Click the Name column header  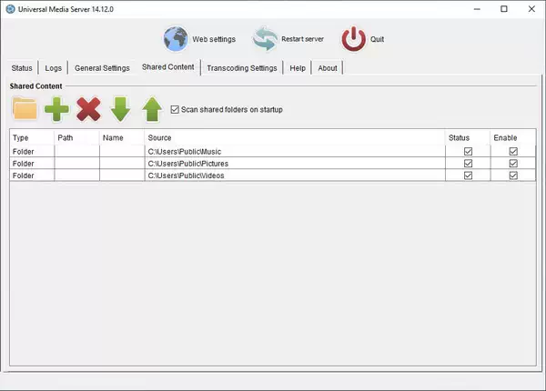pyautogui.click(x=122, y=137)
